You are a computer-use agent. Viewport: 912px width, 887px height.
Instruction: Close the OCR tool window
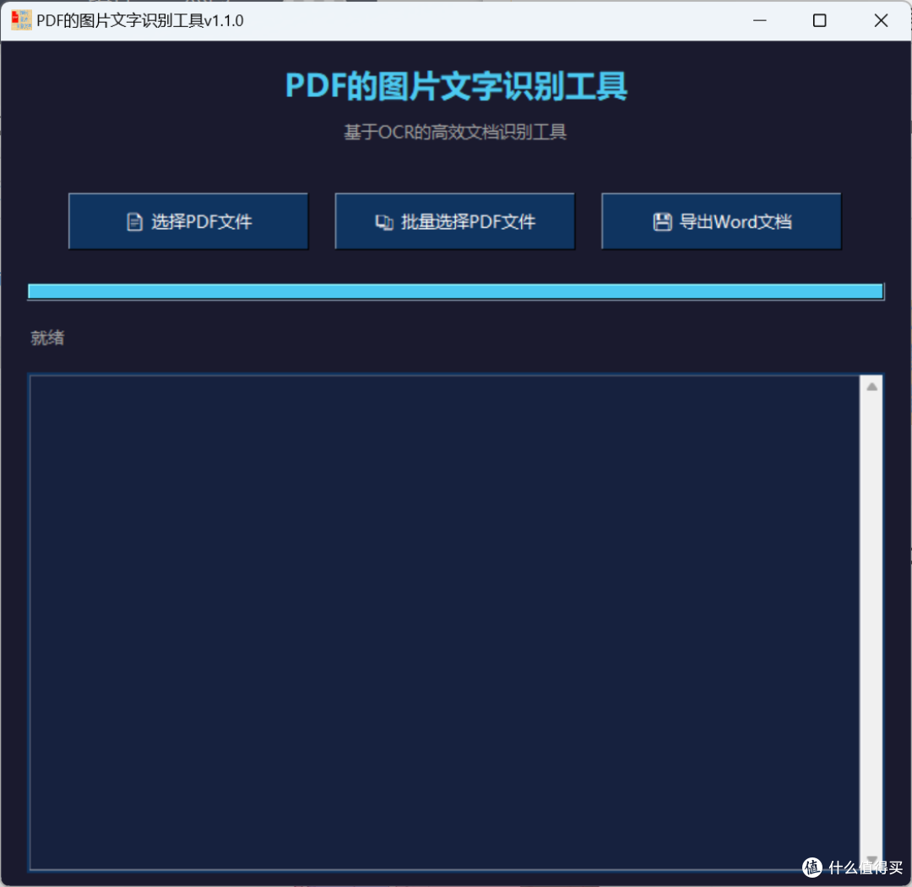click(x=881, y=20)
